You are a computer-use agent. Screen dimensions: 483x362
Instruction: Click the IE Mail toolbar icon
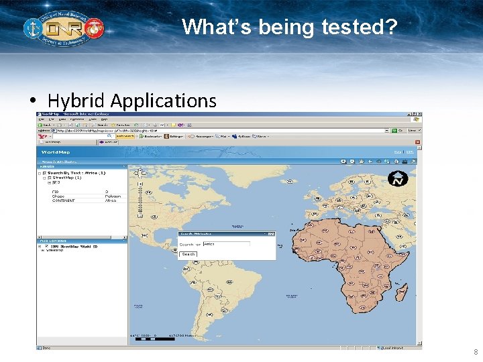pos(147,125)
